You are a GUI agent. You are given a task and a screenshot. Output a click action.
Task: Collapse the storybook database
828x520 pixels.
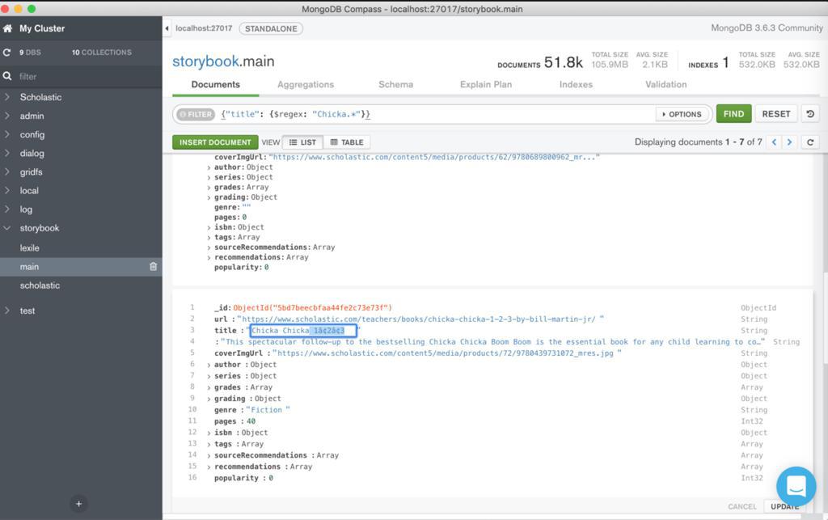point(6,228)
